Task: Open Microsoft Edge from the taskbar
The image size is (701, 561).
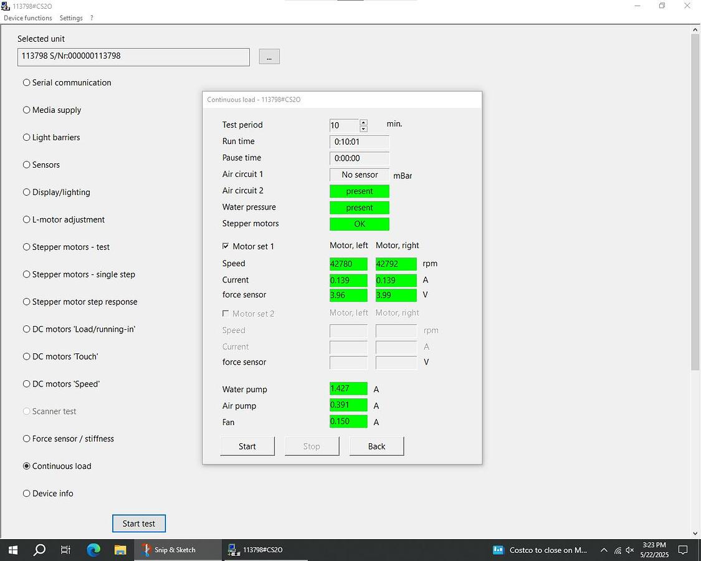Action: coord(93,550)
